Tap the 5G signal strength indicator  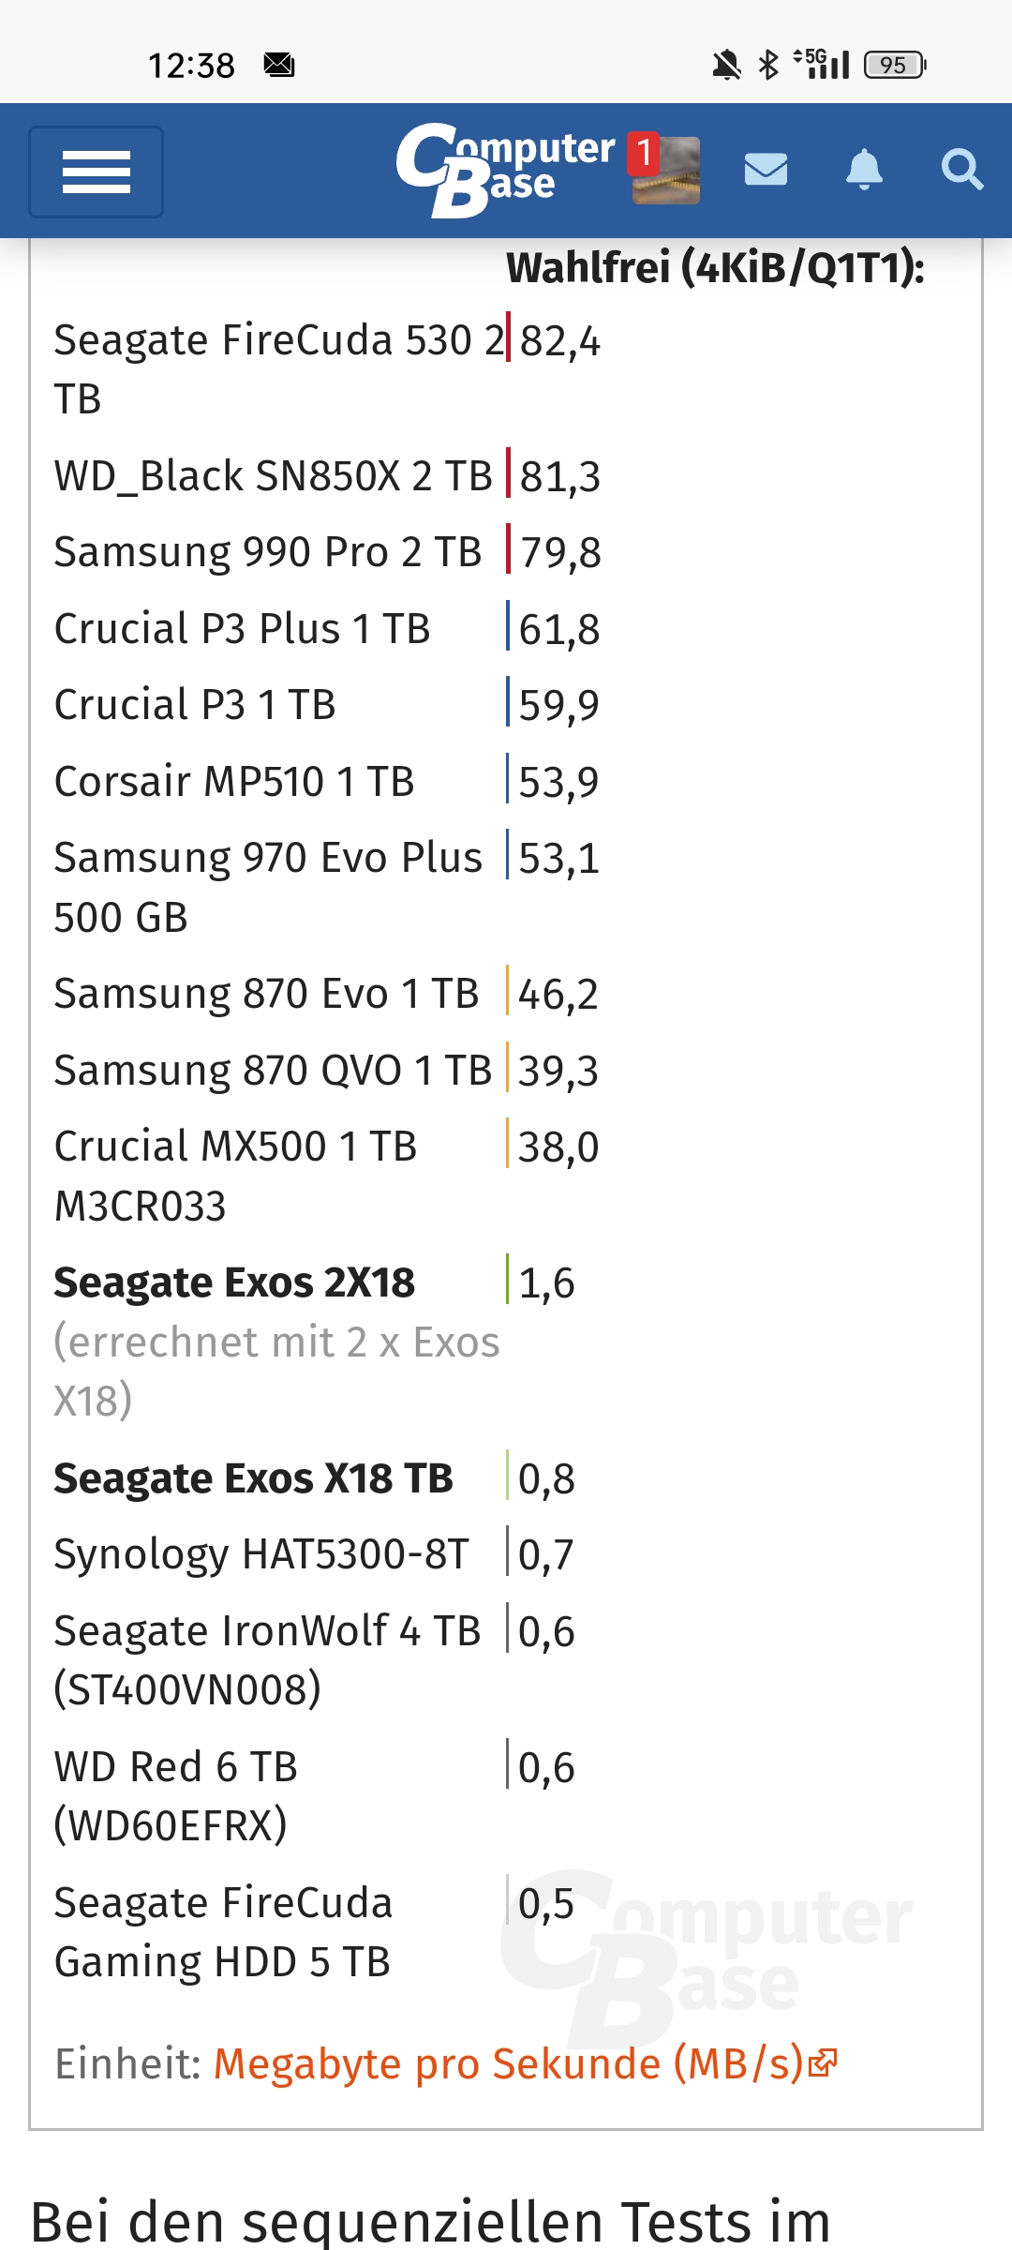[x=822, y=64]
